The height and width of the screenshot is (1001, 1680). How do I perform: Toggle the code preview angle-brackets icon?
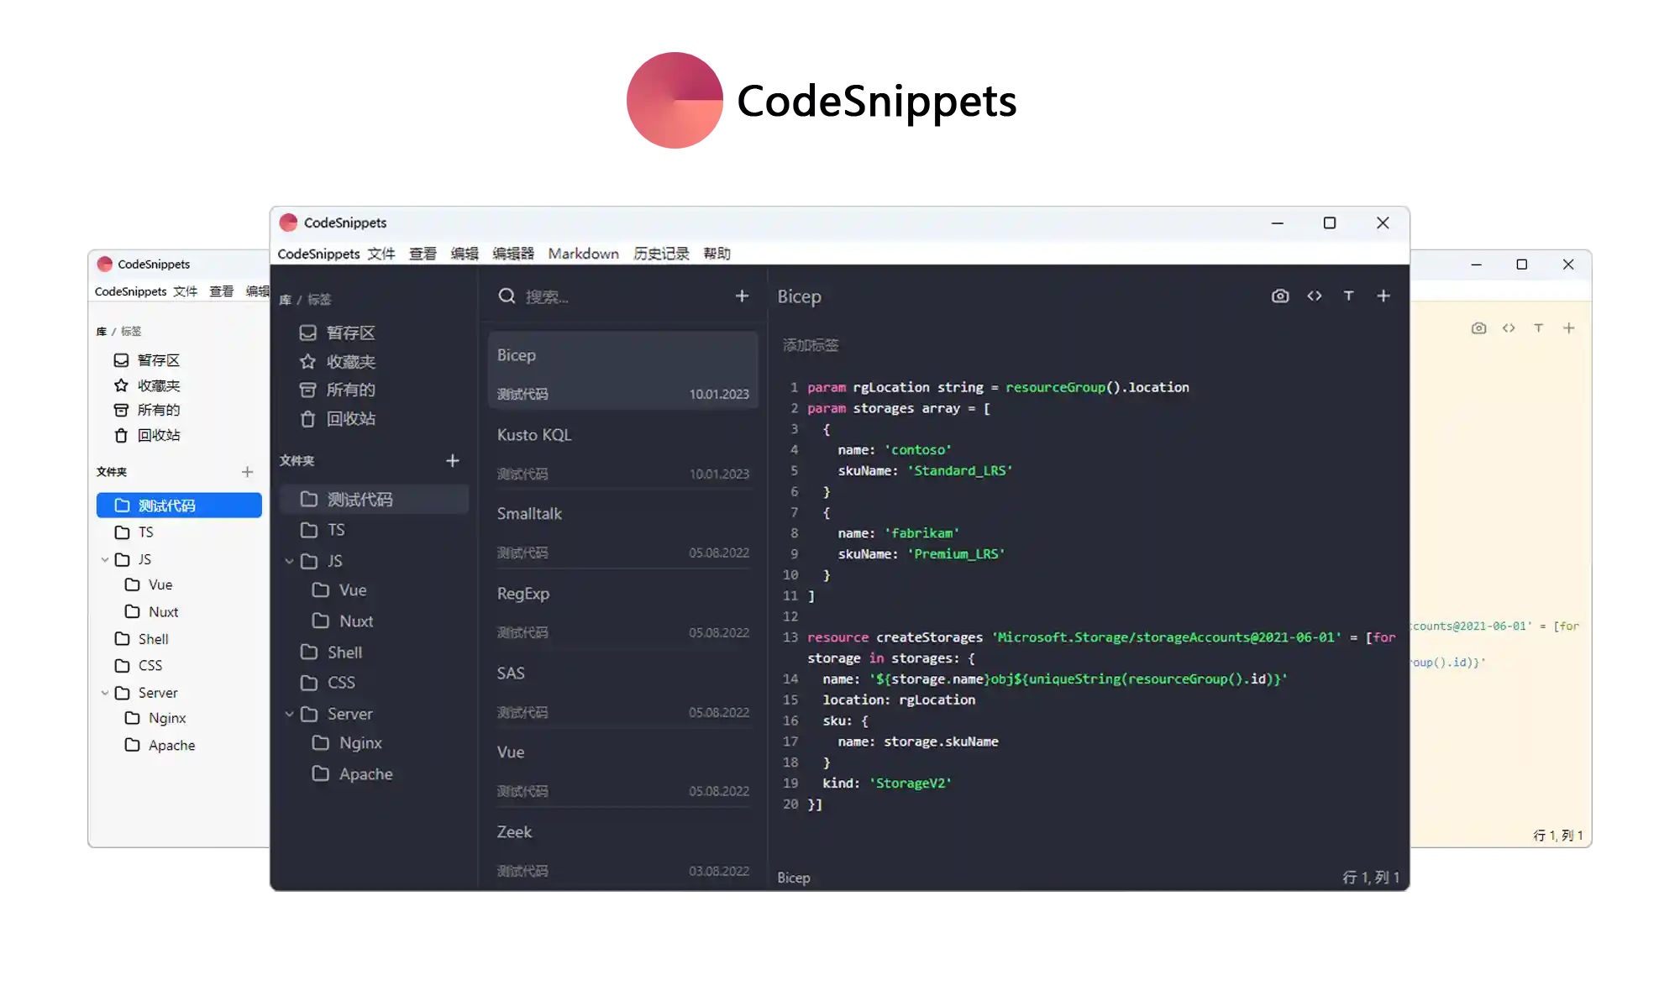pos(1315,296)
